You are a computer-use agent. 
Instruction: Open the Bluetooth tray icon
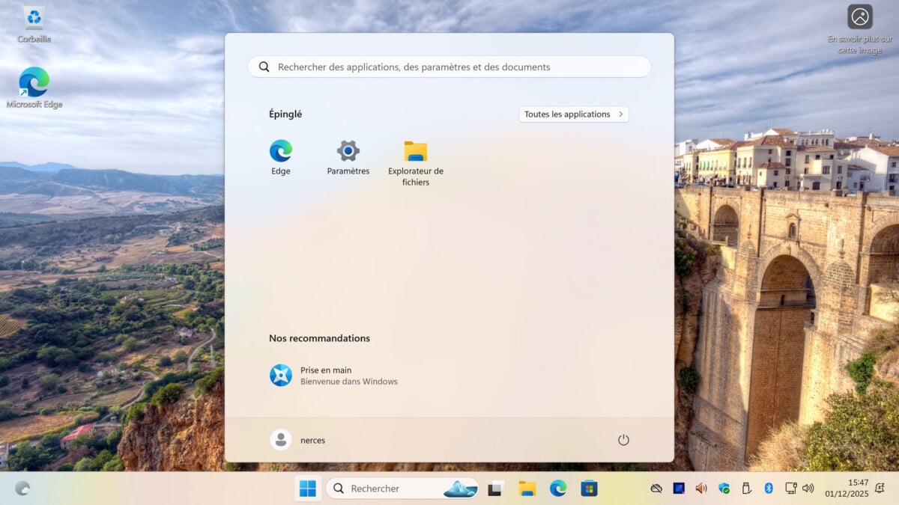pos(768,489)
